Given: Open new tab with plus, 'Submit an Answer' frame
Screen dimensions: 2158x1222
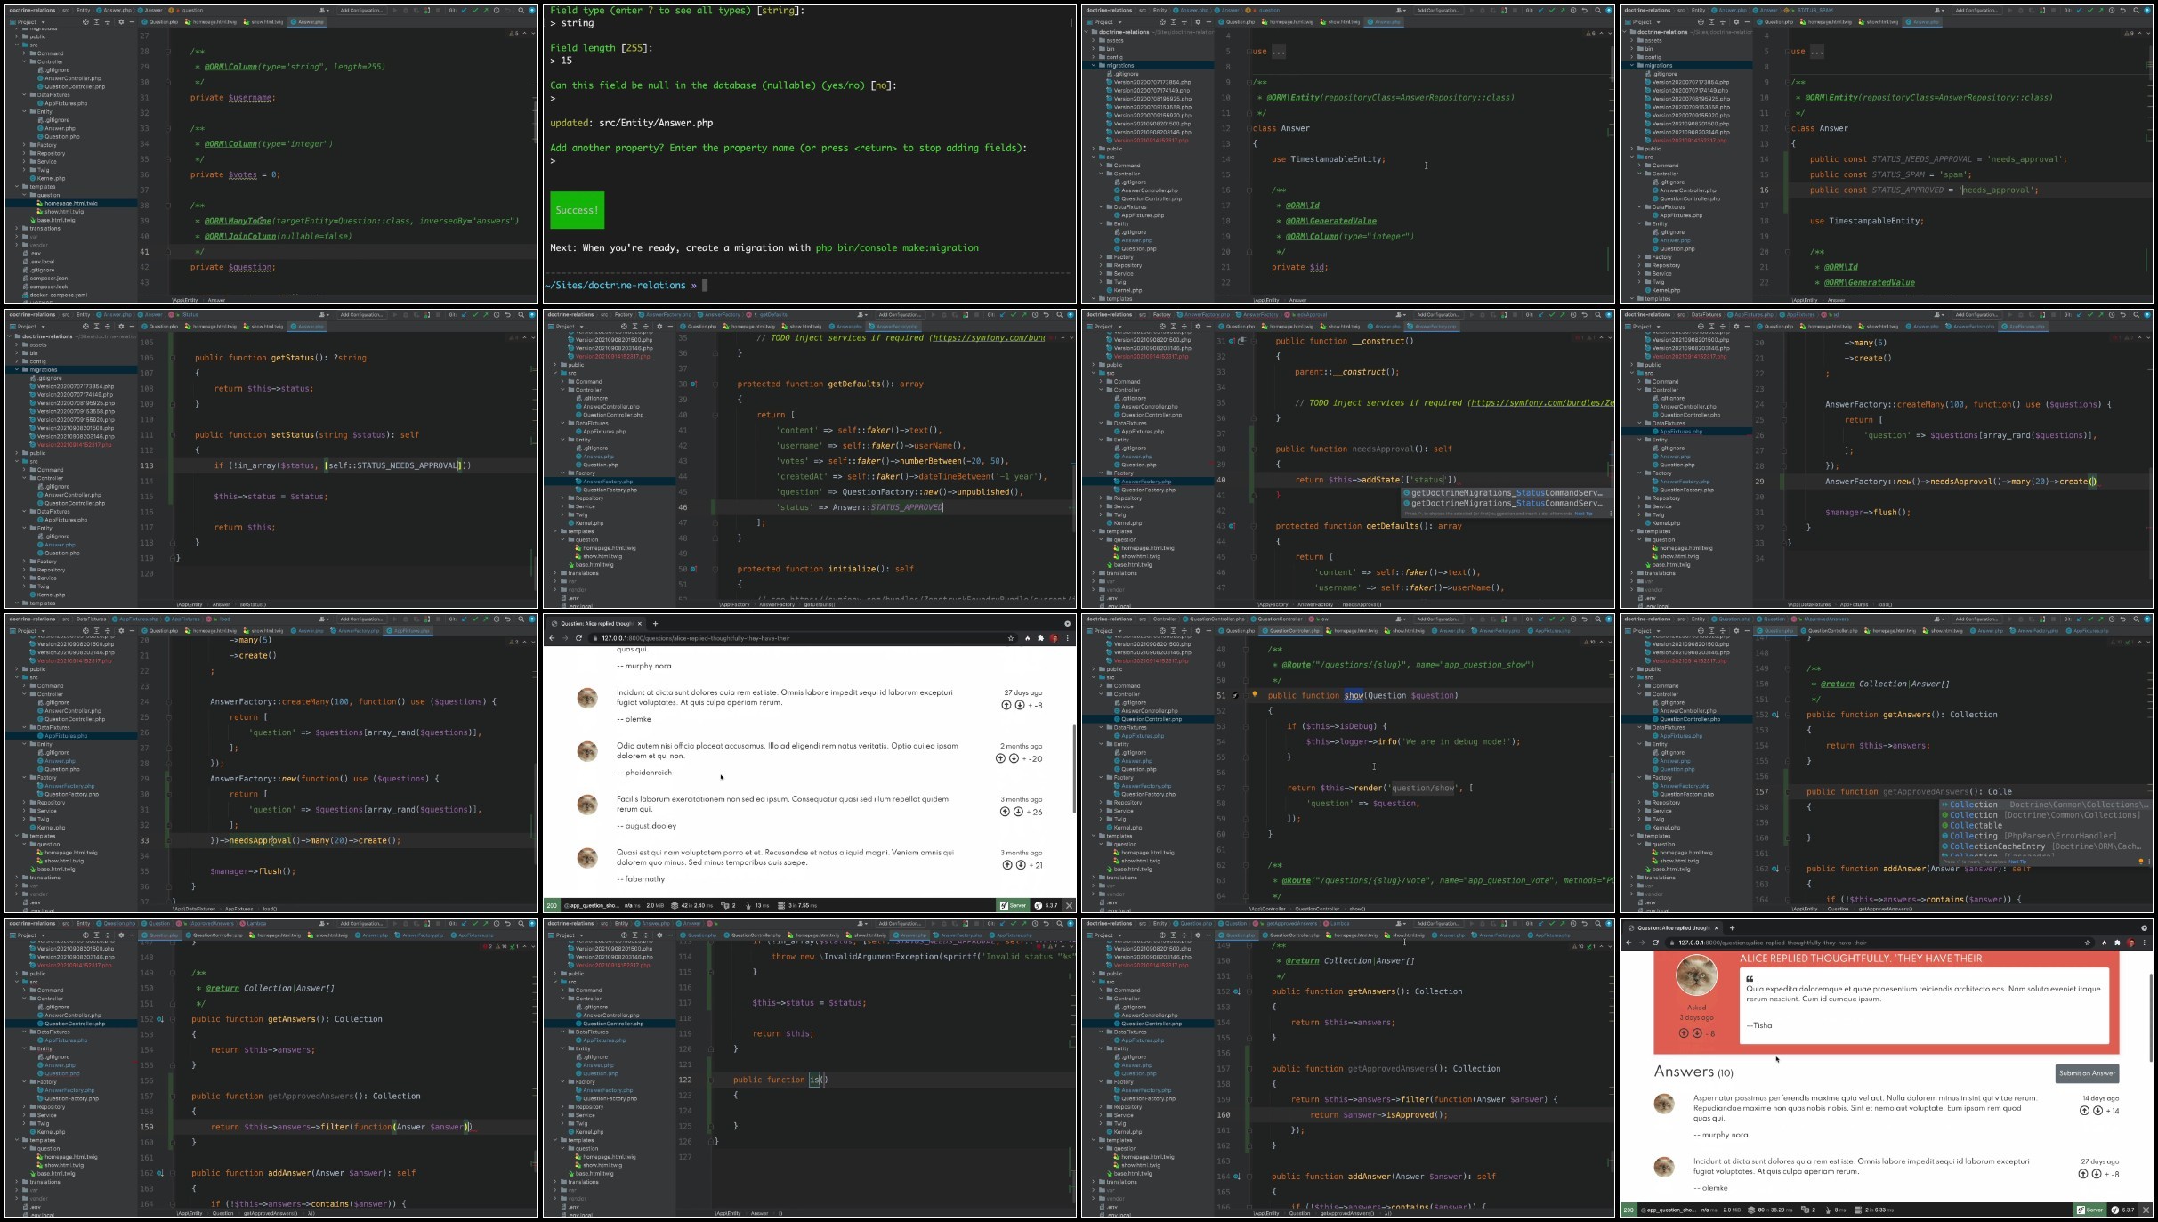Looking at the screenshot, I should (1732, 927).
